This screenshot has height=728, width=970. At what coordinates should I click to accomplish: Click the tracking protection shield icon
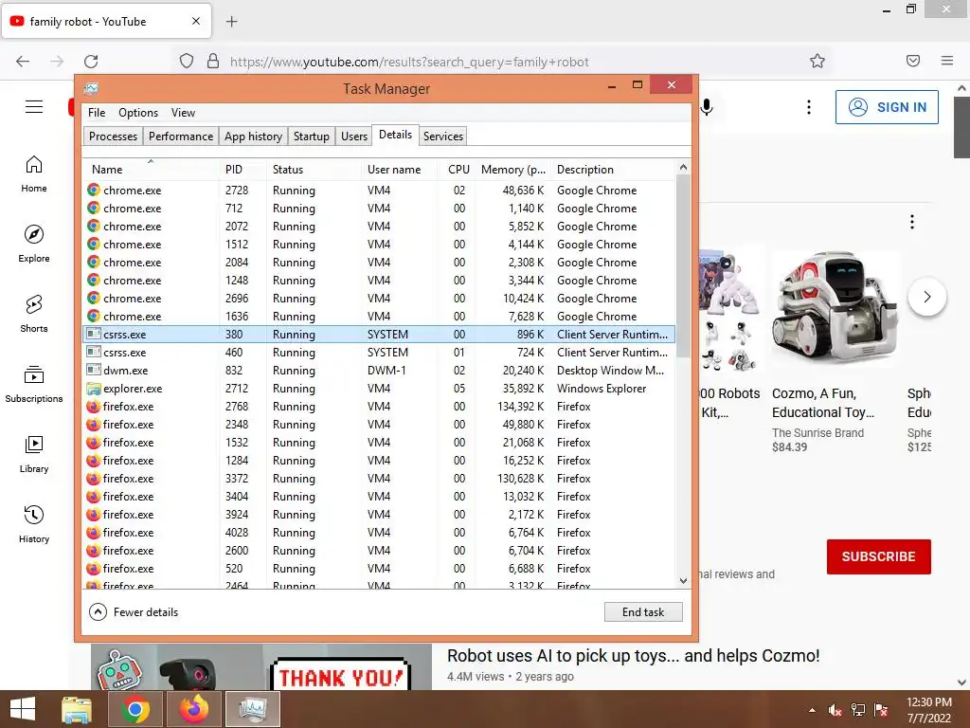coord(187,62)
